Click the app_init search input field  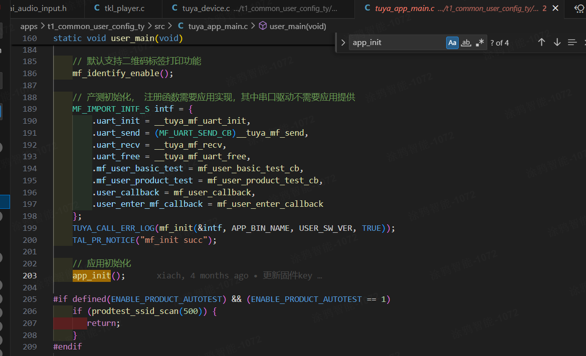click(x=397, y=43)
